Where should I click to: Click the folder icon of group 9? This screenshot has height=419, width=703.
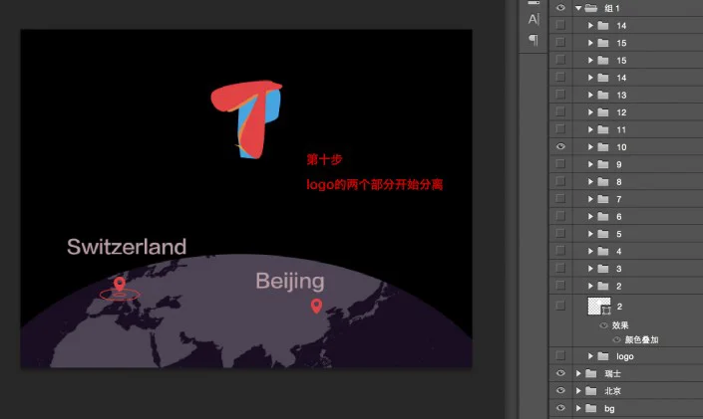(x=603, y=165)
